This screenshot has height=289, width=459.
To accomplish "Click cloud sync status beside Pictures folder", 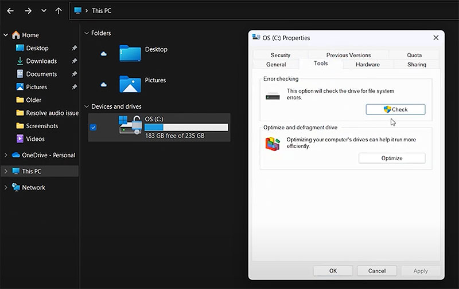I will coord(104,85).
